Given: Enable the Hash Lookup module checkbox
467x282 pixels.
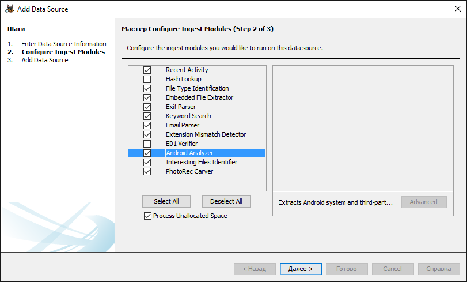Looking at the screenshot, I should coord(147,80).
